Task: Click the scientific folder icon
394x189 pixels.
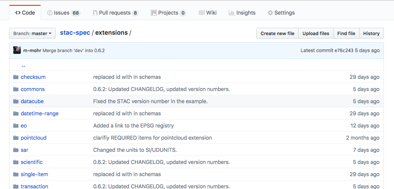Action: [16, 162]
